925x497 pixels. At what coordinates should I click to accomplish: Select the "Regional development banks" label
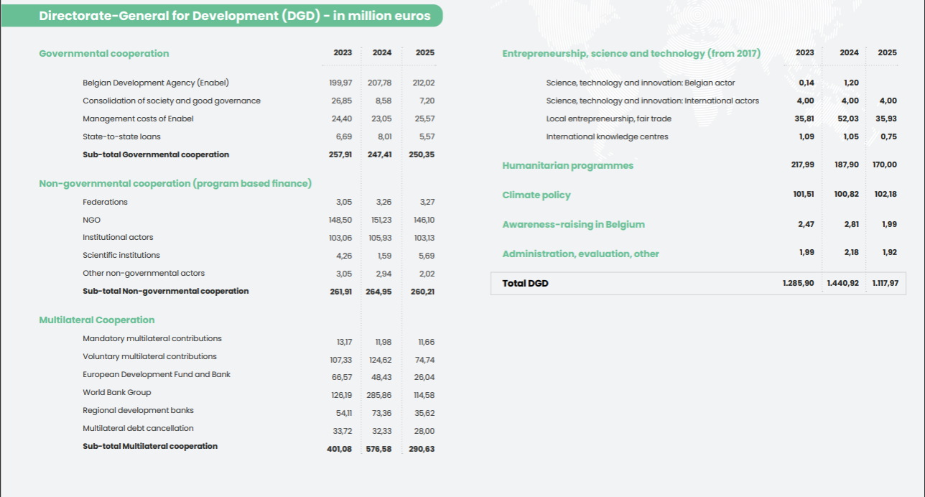click(x=138, y=410)
